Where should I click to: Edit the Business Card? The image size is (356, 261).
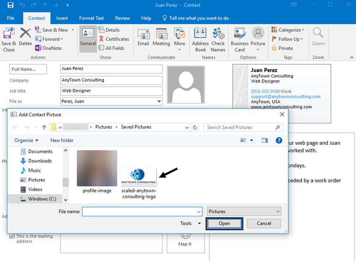[x=240, y=40]
